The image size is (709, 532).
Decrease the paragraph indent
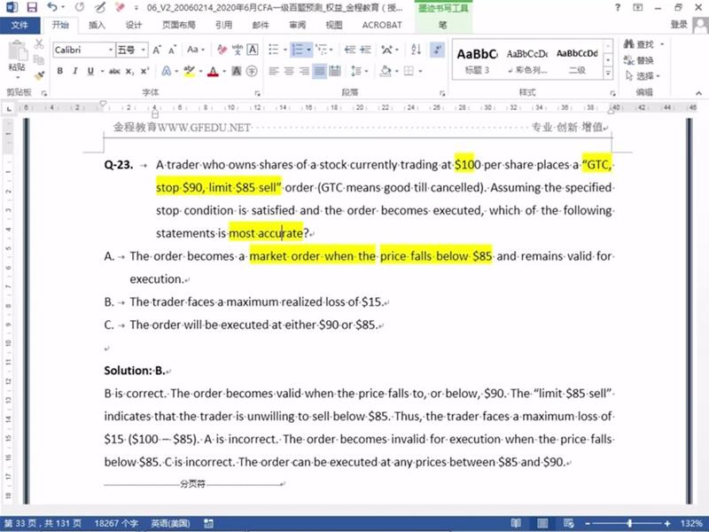click(x=350, y=50)
